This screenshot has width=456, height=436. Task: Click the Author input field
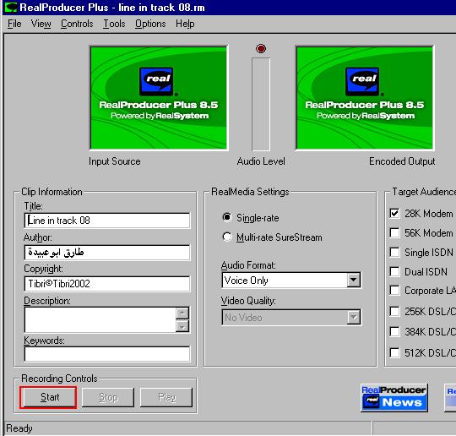[107, 252]
